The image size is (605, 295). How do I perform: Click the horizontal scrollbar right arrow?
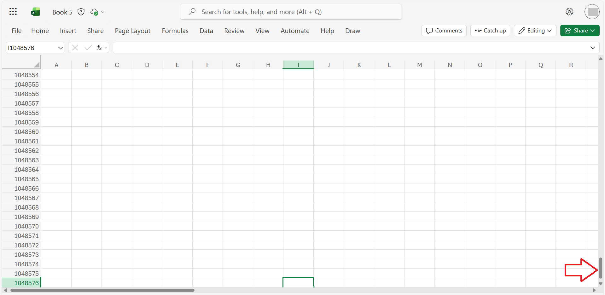(x=594, y=290)
